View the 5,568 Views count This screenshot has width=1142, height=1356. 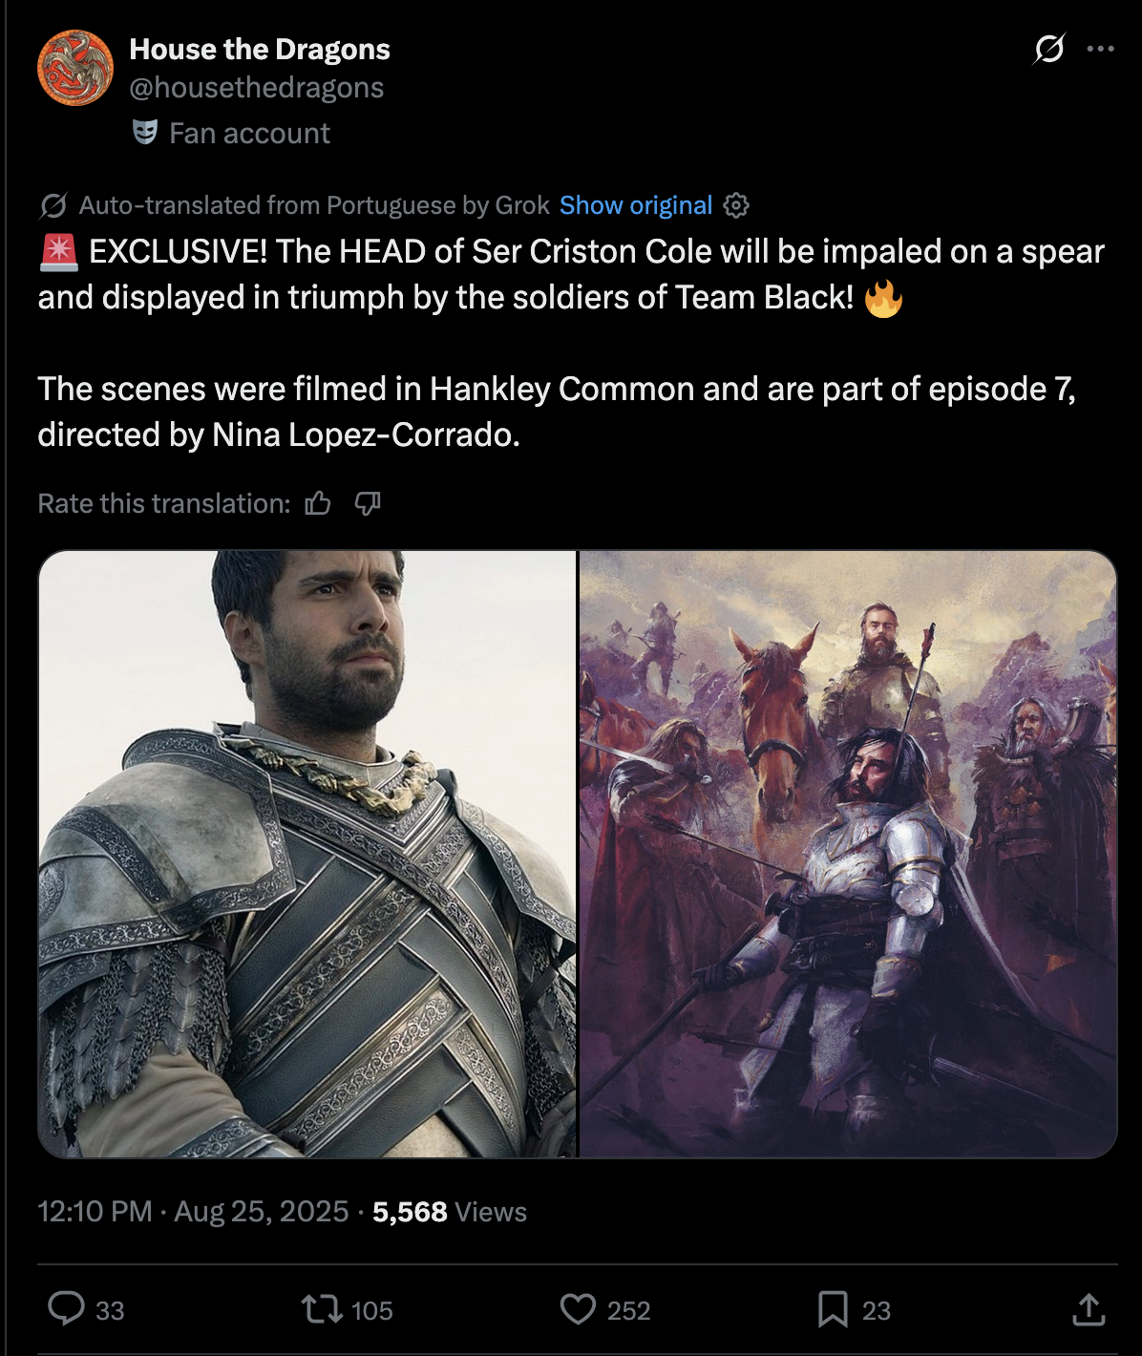pos(449,1211)
